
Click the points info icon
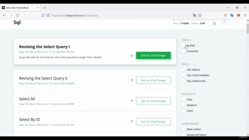[x=214, y=23]
